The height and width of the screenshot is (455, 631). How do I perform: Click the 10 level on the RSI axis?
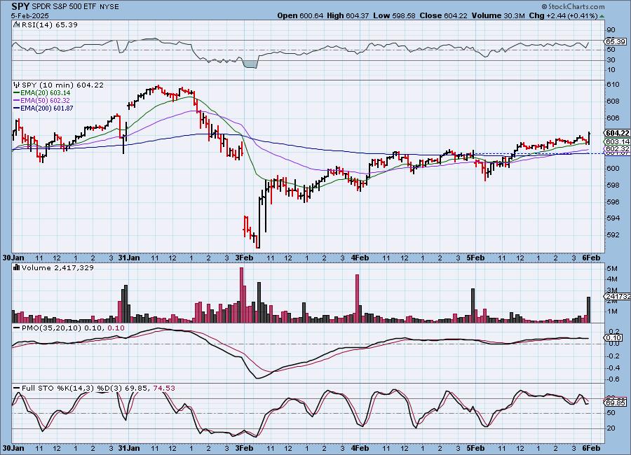pos(611,70)
